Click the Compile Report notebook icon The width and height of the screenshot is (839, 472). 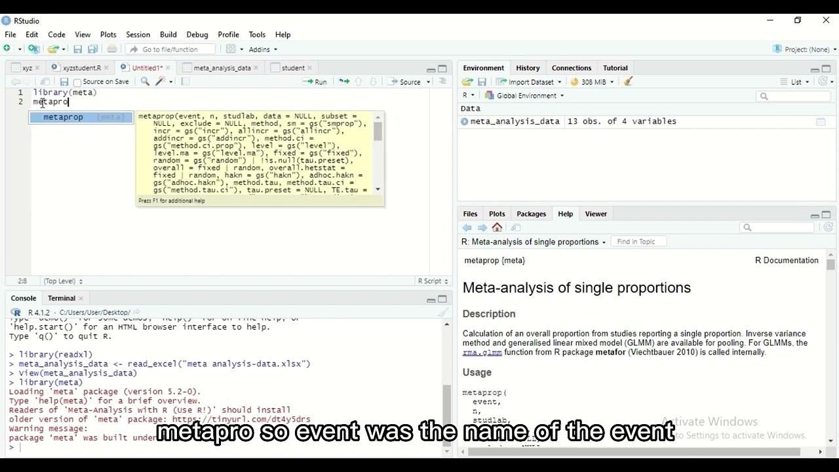click(x=185, y=82)
